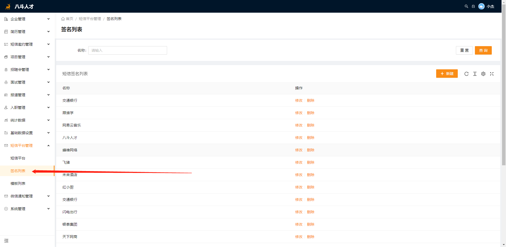
Task: Open table density (row height) icon
Action: coord(475,74)
